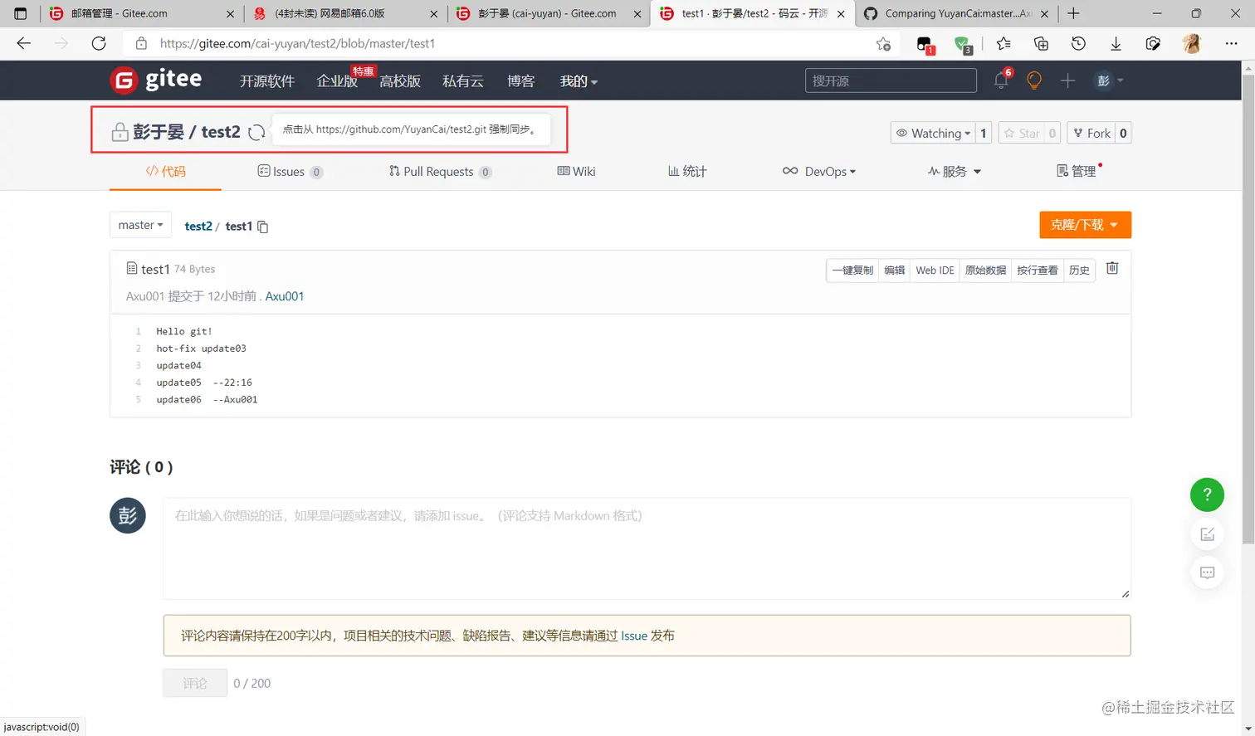
Task: Click the 搜开源 search field
Action: pos(891,80)
